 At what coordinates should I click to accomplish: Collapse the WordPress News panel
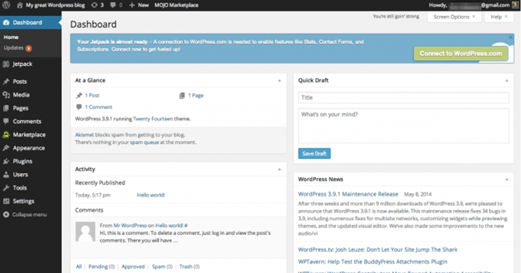pyautogui.click(x=507, y=180)
